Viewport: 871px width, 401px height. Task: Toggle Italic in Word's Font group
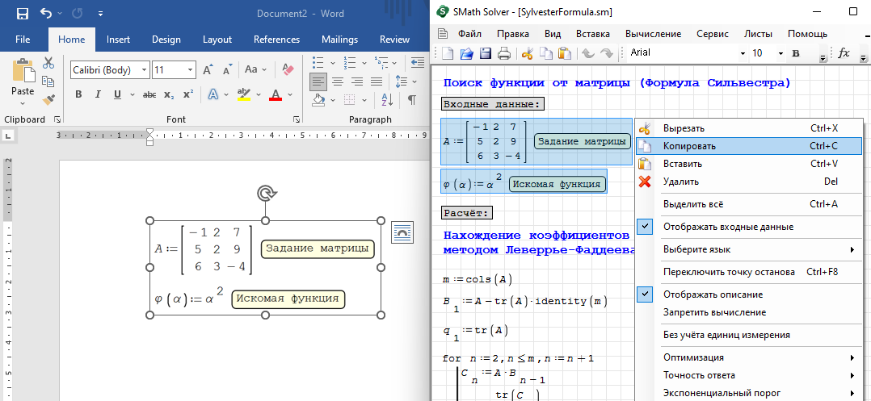pos(98,95)
